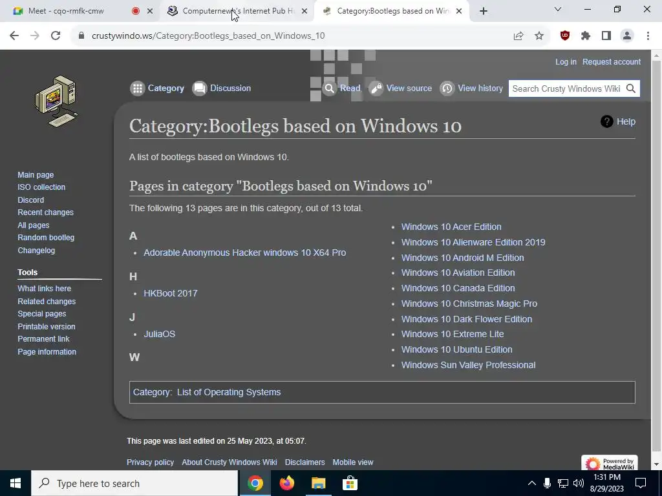Viewport: 662px width, 496px height.
Task: Close the Category:Bootlegs tab
Action: (x=459, y=11)
